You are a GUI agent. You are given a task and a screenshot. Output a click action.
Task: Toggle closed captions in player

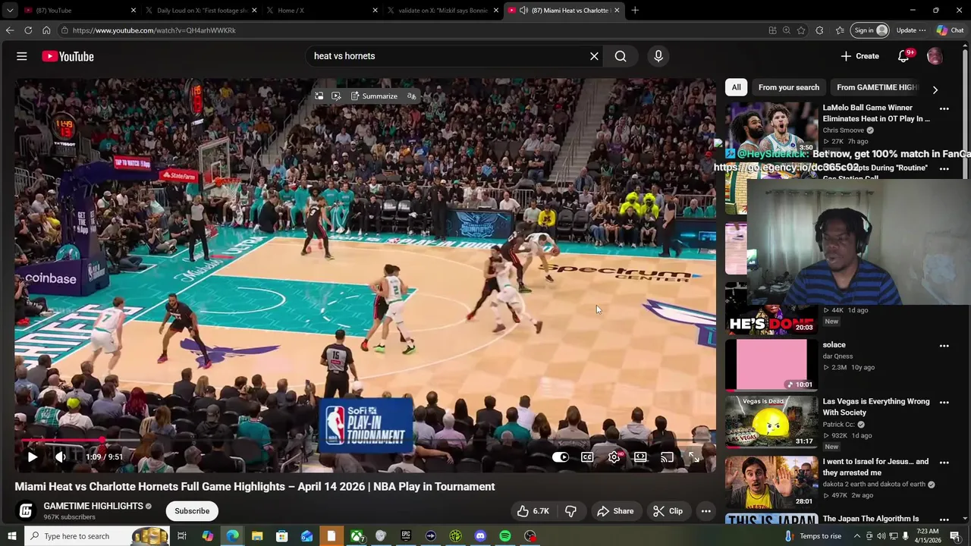587,457
